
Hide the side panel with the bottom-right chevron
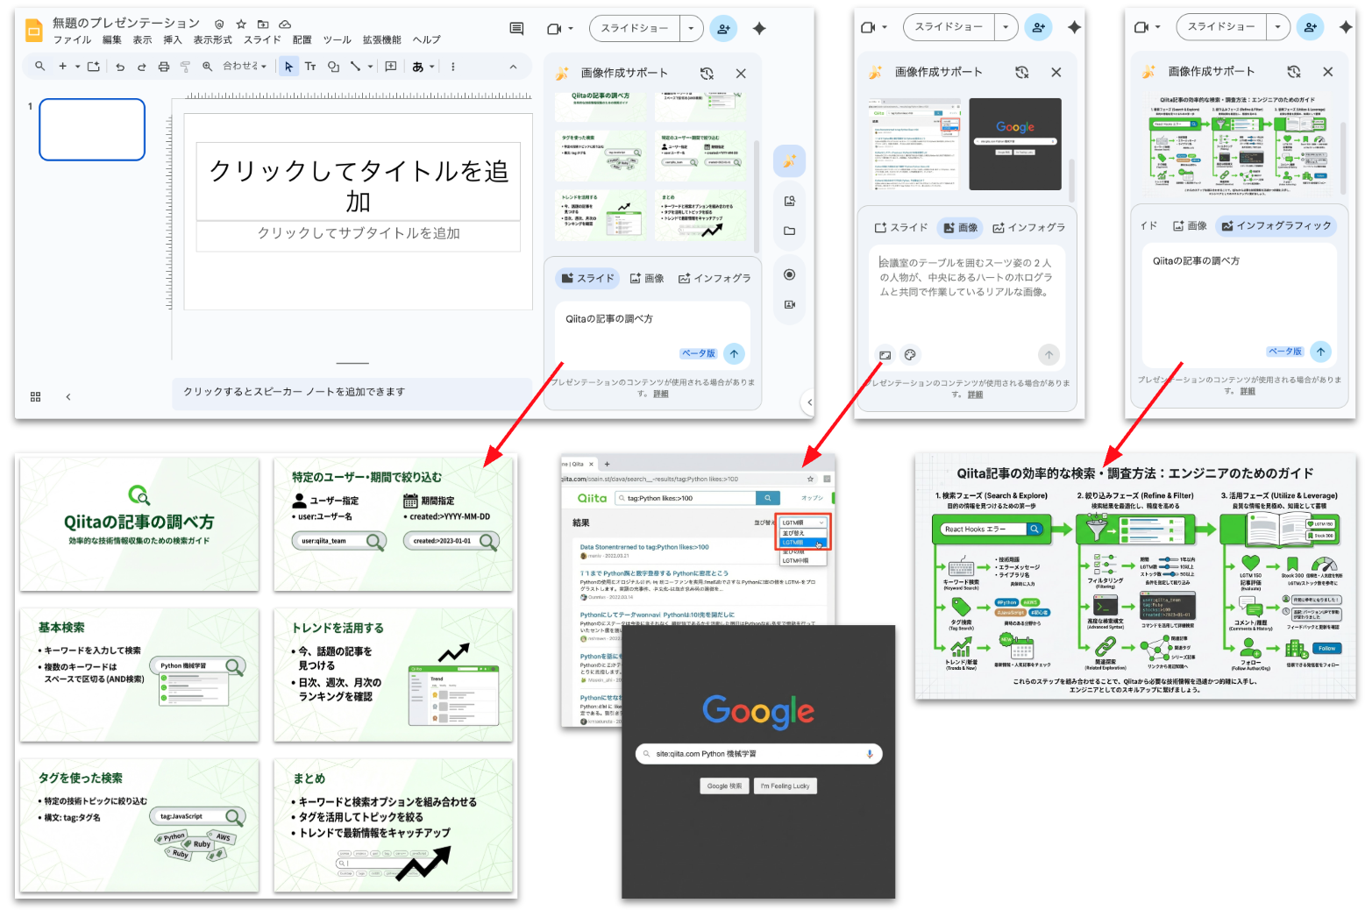(x=809, y=402)
